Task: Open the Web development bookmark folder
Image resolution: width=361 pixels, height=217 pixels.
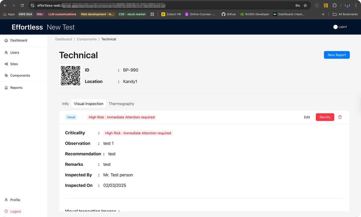Action: (97, 14)
